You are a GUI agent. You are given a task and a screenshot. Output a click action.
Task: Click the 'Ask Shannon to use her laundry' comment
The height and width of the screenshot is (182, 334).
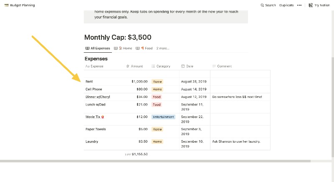(x=236, y=141)
